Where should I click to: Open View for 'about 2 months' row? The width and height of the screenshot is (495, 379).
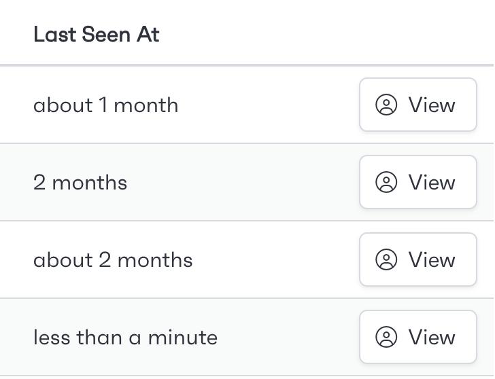(x=418, y=259)
